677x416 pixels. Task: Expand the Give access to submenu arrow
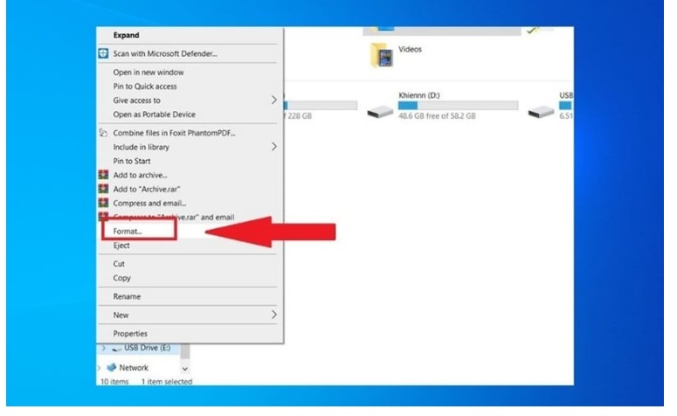point(273,101)
